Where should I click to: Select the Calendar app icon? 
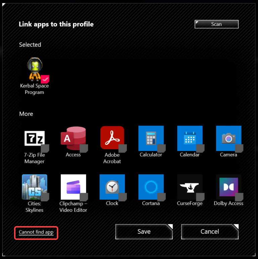(189, 138)
